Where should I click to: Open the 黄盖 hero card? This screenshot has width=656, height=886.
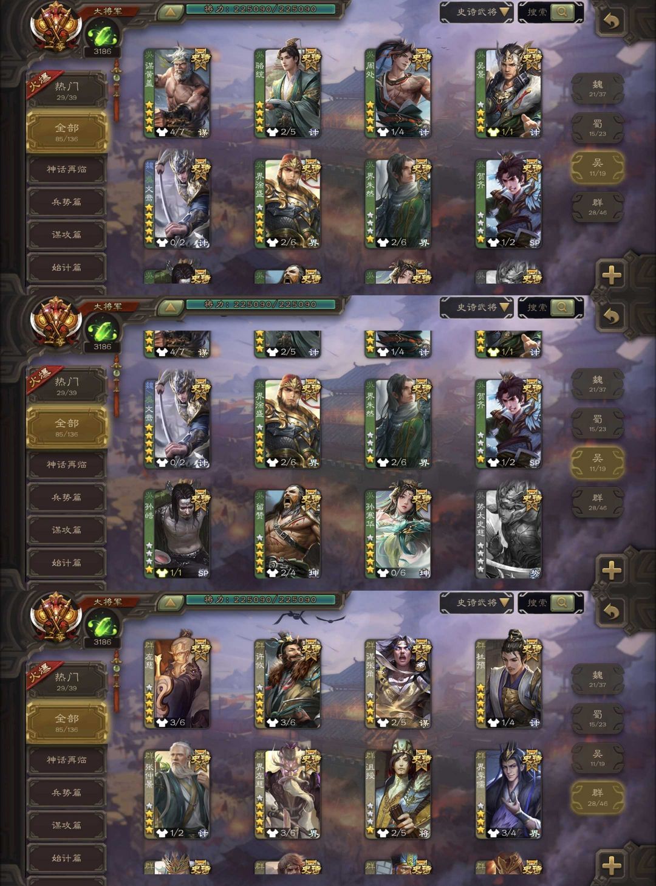pos(177,93)
